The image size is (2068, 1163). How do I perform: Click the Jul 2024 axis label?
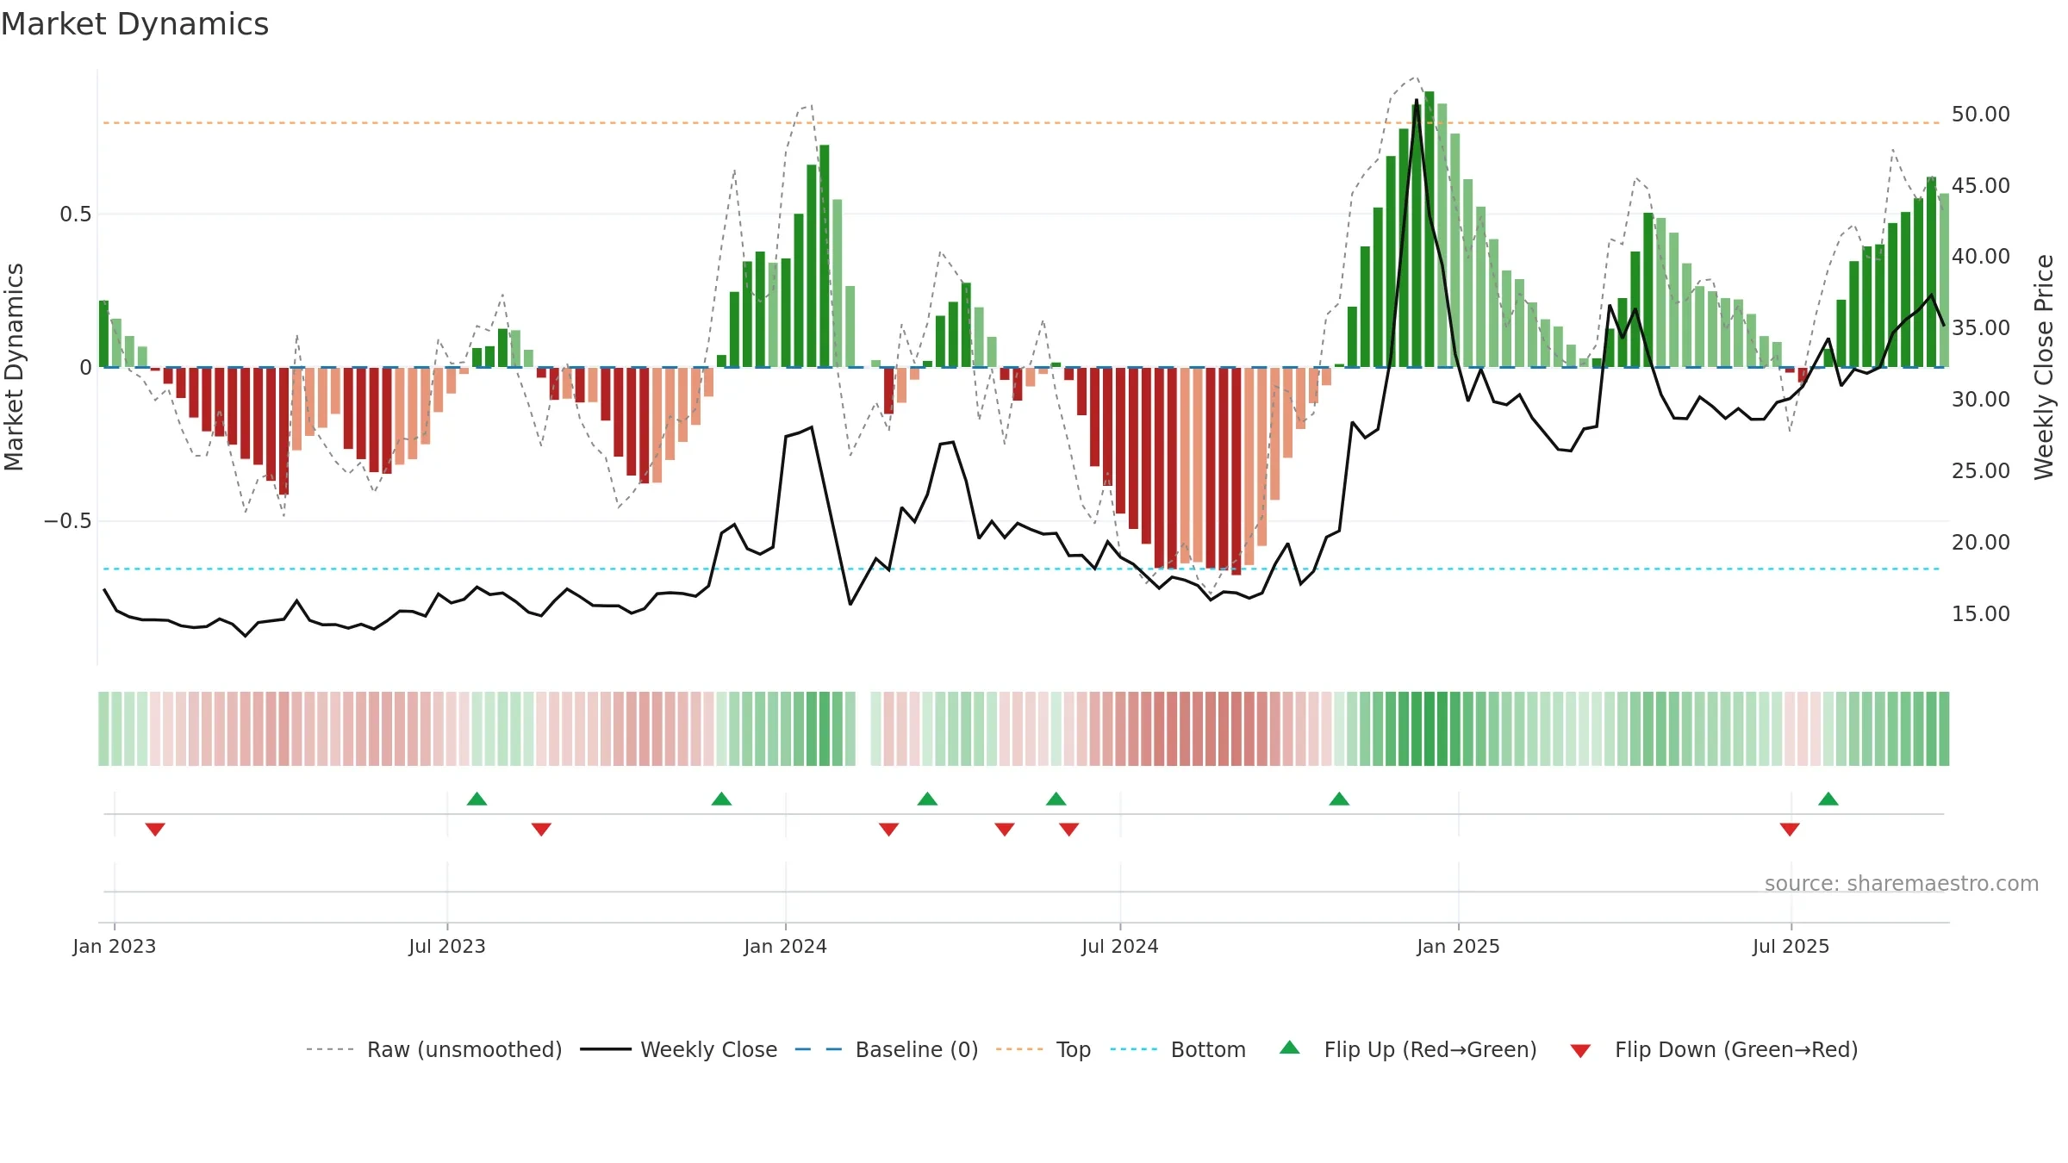(x=1120, y=946)
